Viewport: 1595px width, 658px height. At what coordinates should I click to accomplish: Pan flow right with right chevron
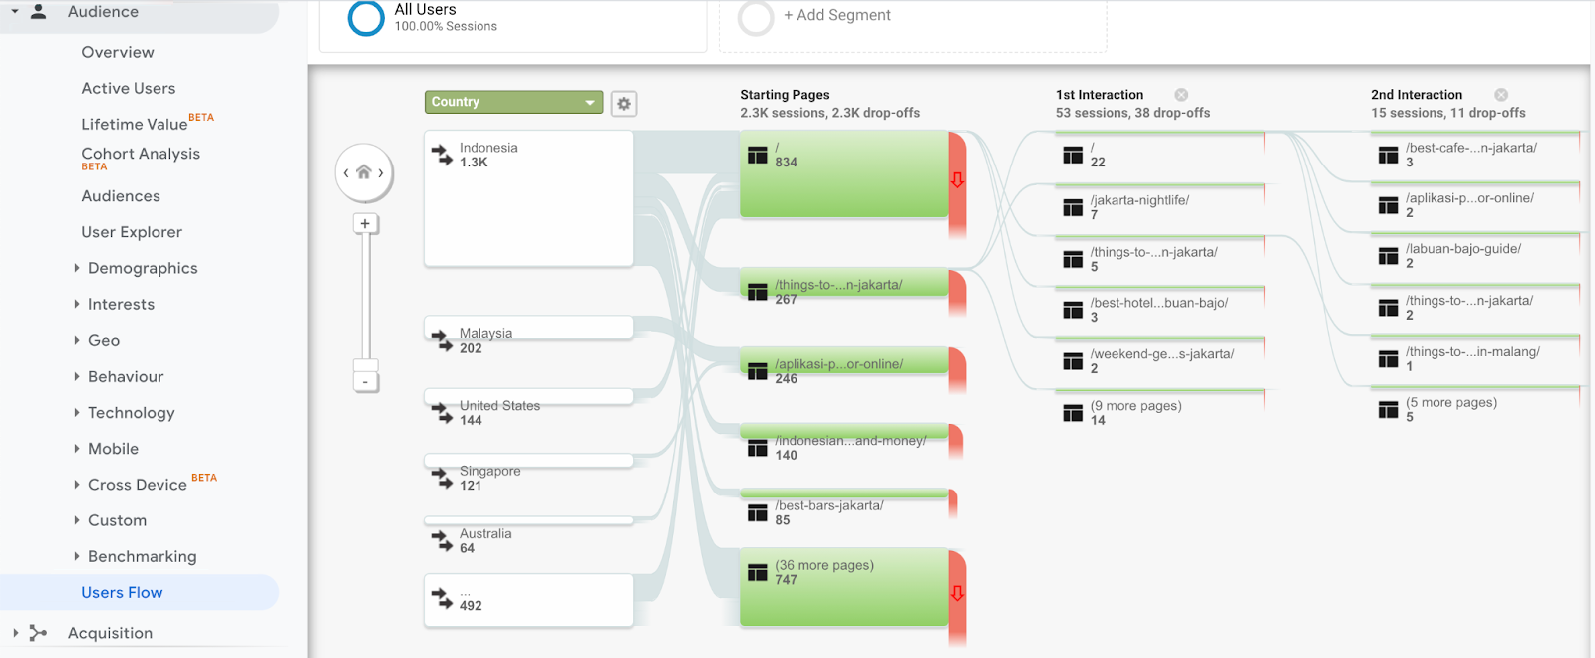381,173
